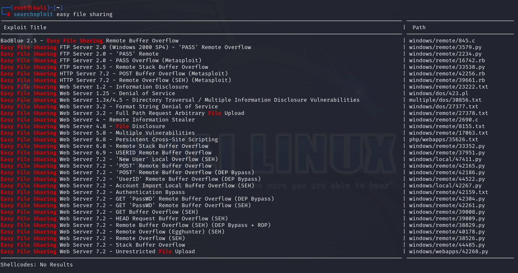The height and width of the screenshot is (273, 518).
Task: Click Web Server 7.2 Unrestricted File Upload title
Action: point(98,252)
